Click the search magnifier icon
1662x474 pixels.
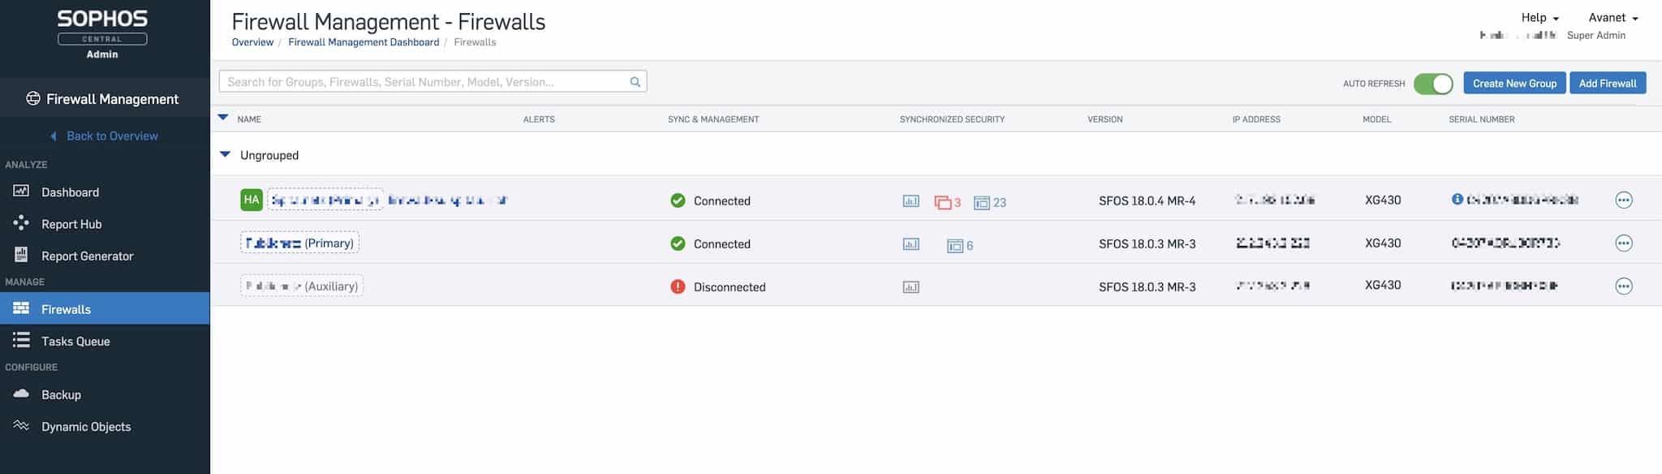click(635, 82)
